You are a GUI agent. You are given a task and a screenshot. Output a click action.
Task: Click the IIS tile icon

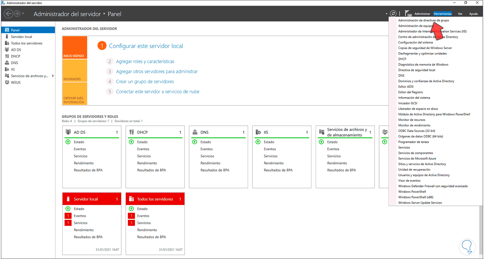(x=258, y=132)
